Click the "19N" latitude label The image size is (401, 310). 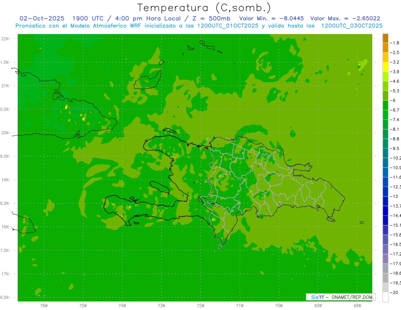(5, 180)
